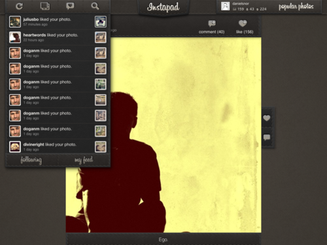
Task: Open the photo thumbnail liked by juliusbo
Action: (x=101, y=22)
